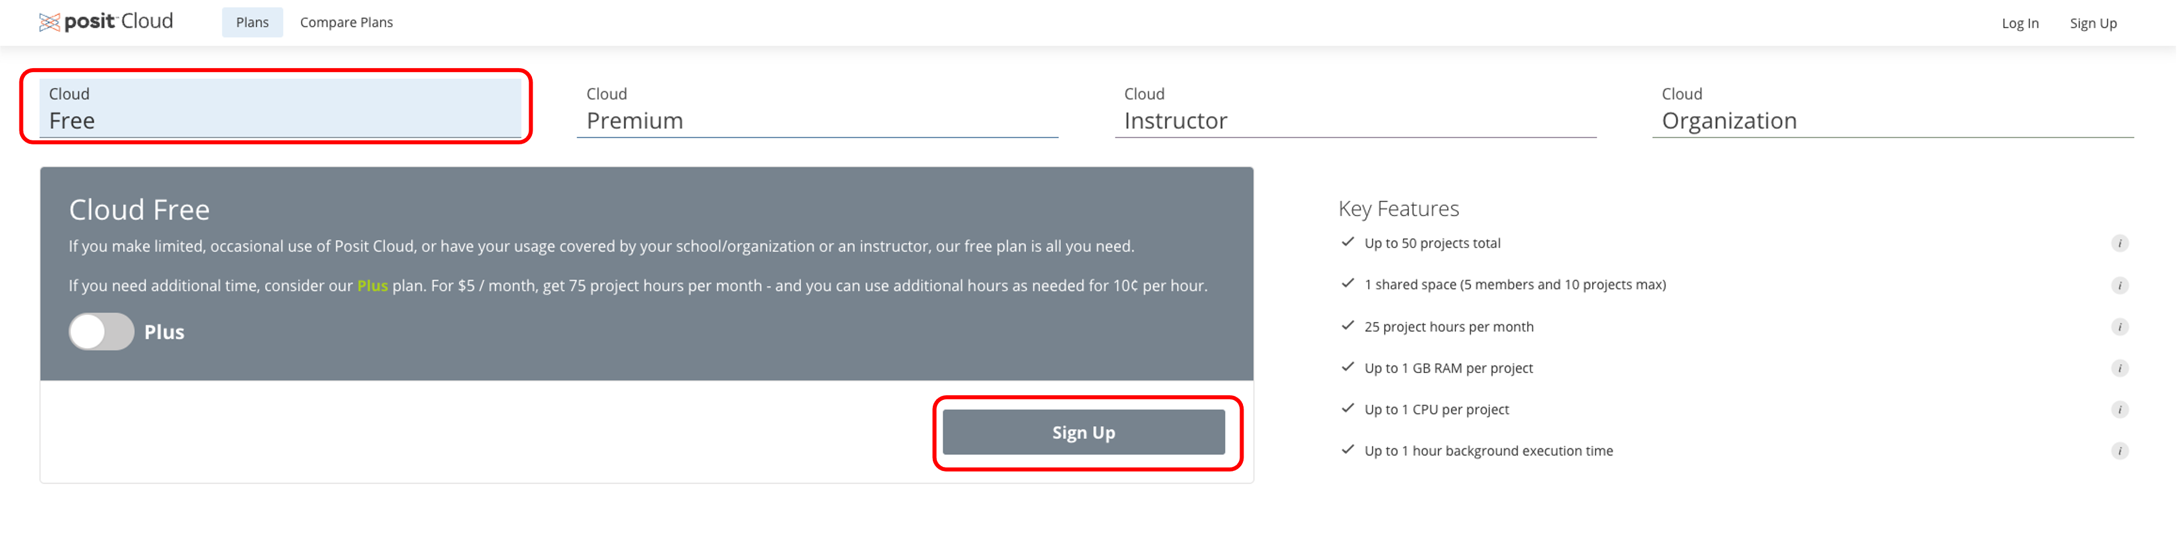
Task: Show info for 1 CPU per project
Action: [x=2119, y=409]
